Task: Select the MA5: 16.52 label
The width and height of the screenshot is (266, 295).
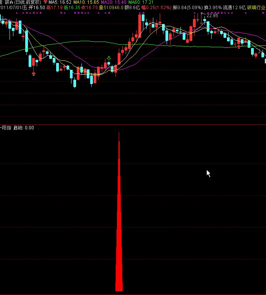Action: [x=60, y=2]
